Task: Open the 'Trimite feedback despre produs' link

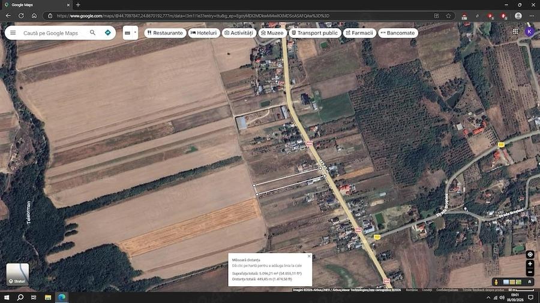Action: point(483,290)
